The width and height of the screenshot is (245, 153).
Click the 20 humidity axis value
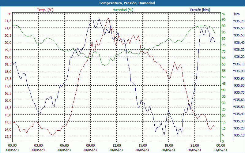224,116
